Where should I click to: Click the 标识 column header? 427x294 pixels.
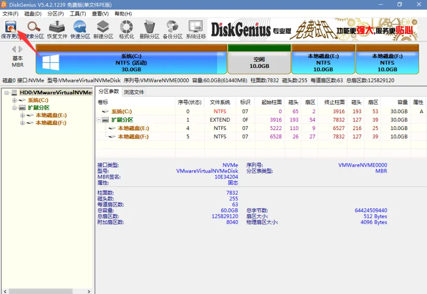(x=245, y=102)
